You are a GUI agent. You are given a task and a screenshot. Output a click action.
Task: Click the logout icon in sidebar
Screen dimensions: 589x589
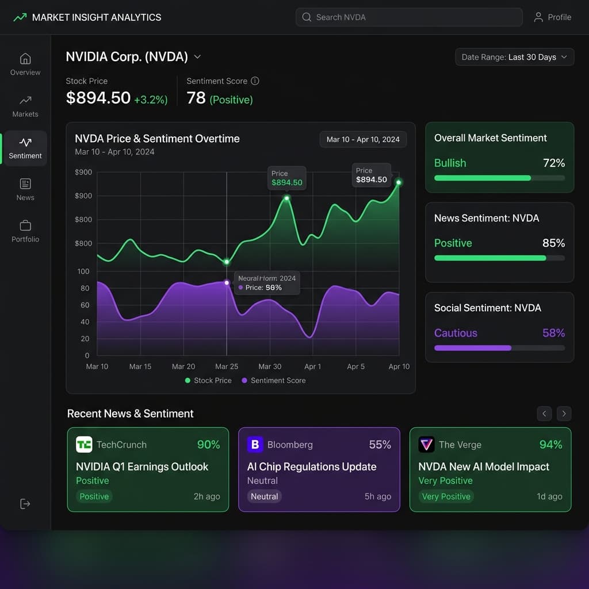25,504
